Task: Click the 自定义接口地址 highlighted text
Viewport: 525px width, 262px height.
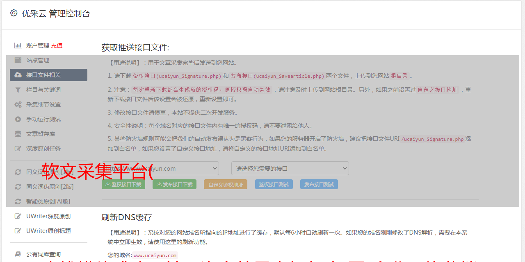Action: [x=438, y=90]
